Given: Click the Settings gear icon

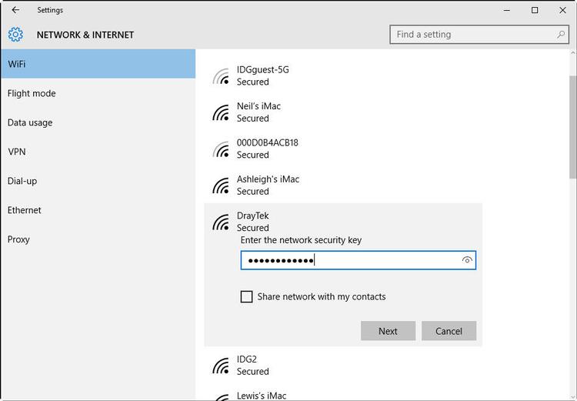Looking at the screenshot, I should 15,35.
